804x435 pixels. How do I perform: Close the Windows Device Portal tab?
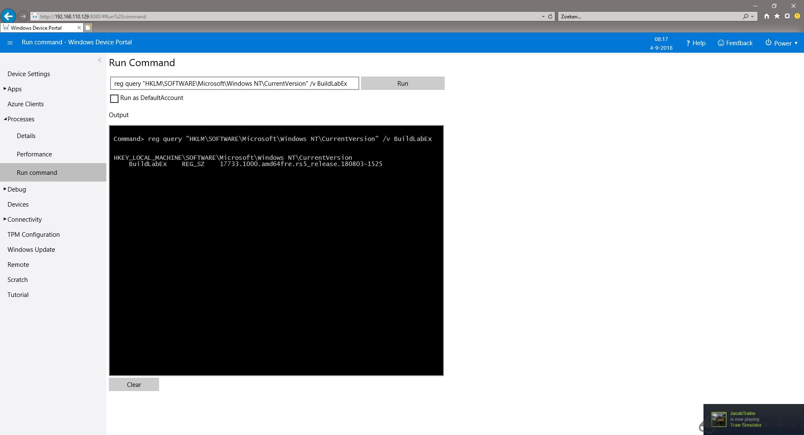79,28
